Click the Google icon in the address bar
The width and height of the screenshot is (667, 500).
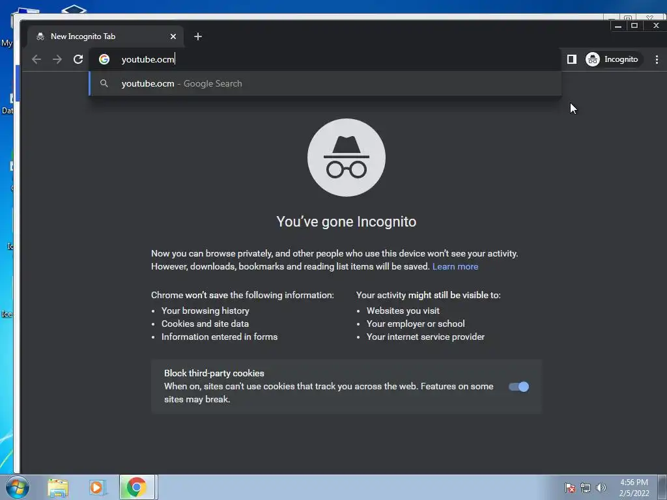coord(104,59)
